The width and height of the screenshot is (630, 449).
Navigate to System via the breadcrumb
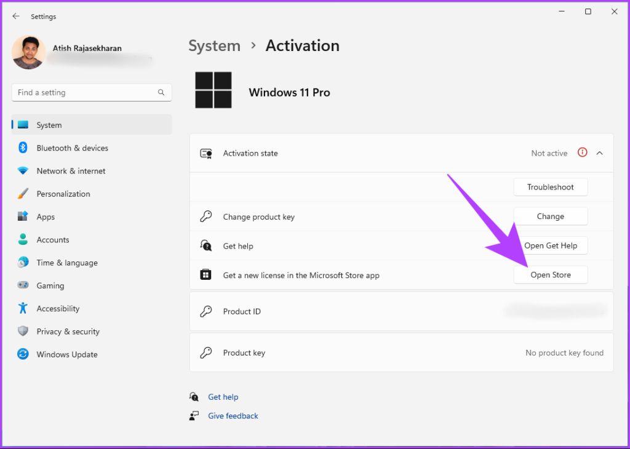click(214, 45)
